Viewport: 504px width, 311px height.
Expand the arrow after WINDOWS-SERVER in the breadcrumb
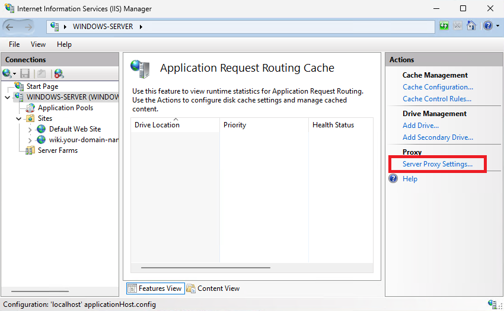[x=141, y=27]
